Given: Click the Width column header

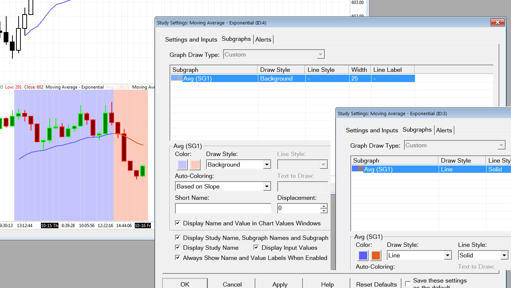Looking at the screenshot, I should click(x=360, y=70).
